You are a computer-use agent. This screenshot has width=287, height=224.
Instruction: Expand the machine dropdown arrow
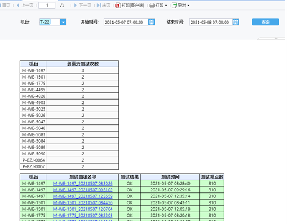tap(63, 22)
